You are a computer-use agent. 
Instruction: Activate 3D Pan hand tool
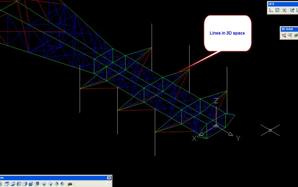[x=284, y=35]
